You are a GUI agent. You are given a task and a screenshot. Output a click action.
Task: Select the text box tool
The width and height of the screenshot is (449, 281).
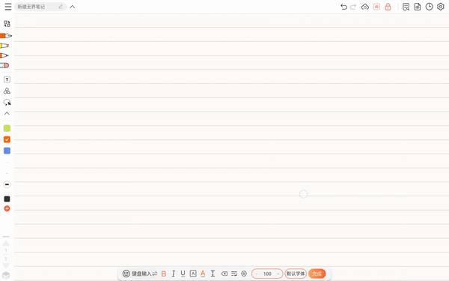(7, 79)
